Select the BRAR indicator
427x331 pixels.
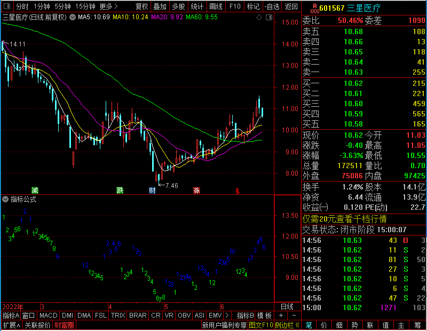coord(138,316)
